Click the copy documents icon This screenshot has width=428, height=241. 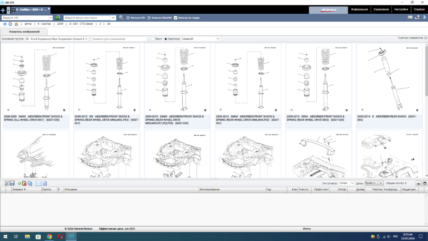click(x=30, y=183)
